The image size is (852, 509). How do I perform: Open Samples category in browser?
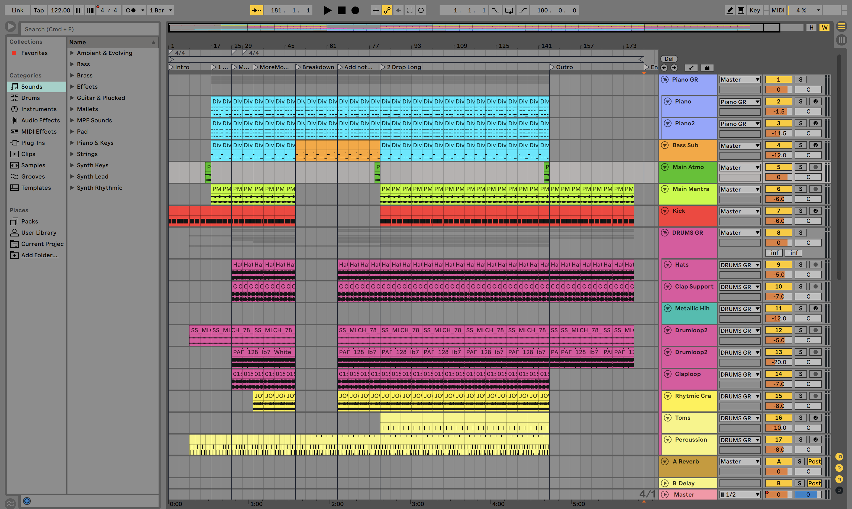(36, 165)
